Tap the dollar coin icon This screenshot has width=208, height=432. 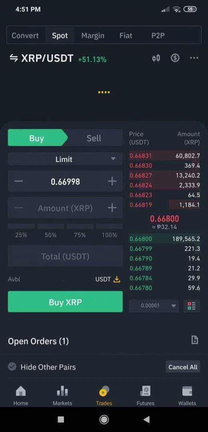coord(175,58)
